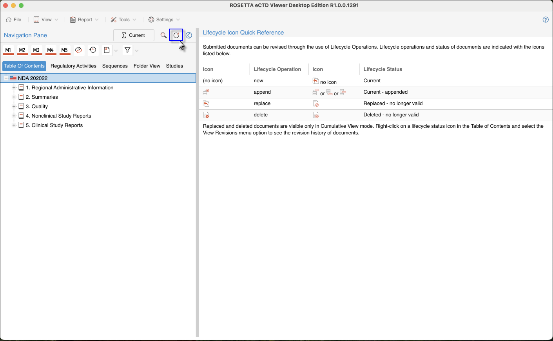Click the history clock icon

(x=93, y=50)
